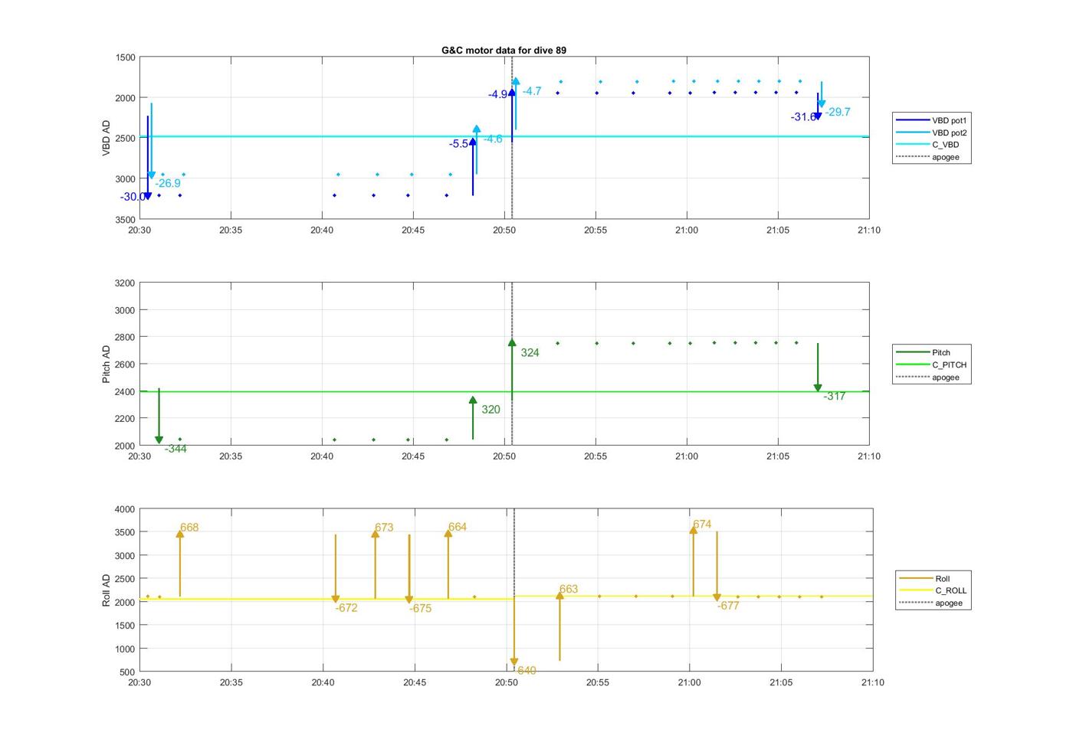Click the '-4.7' VBD annotation
1073x755 pixels.
click(x=532, y=91)
